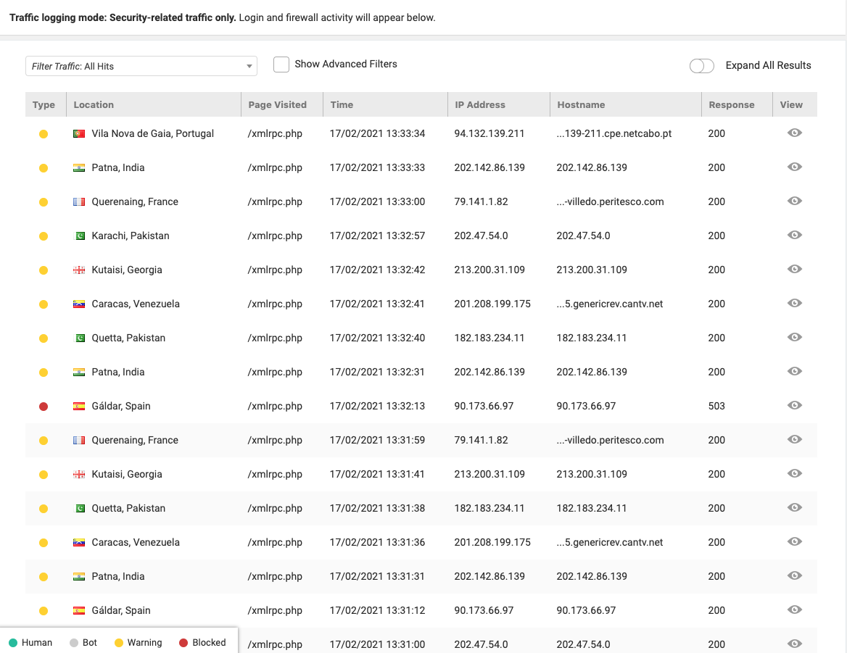Viewport: 847px width, 653px height.
Task: Click the Warning legend entry
Action: (139, 642)
